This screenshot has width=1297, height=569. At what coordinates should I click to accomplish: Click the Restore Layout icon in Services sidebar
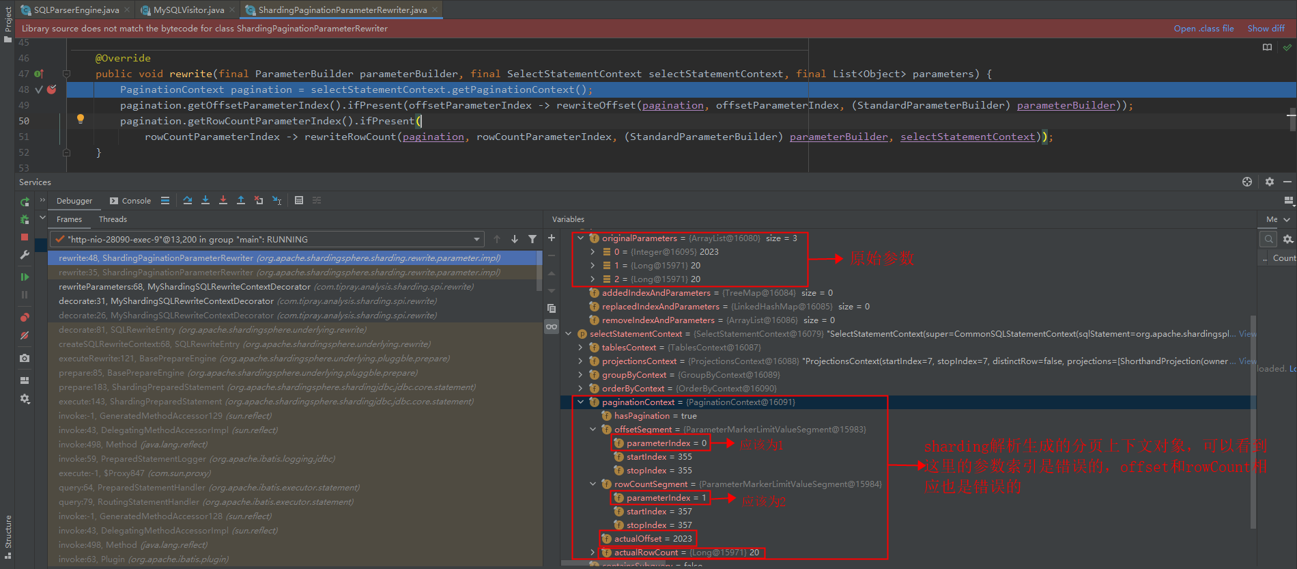click(25, 380)
